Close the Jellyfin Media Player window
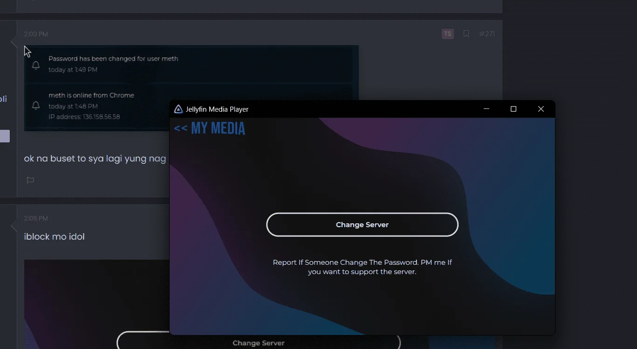Viewport: 637px width, 349px height. click(541, 109)
